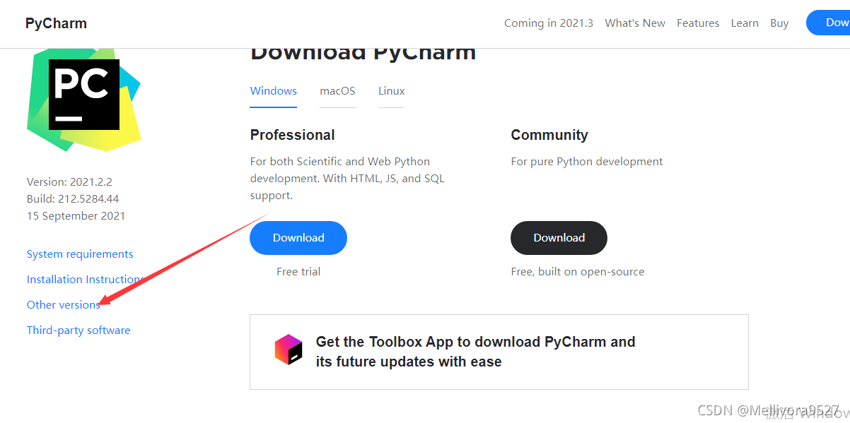The image size is (850, 423).
Task: Click the Toolbox App banner text
Action: pos(475,352)
